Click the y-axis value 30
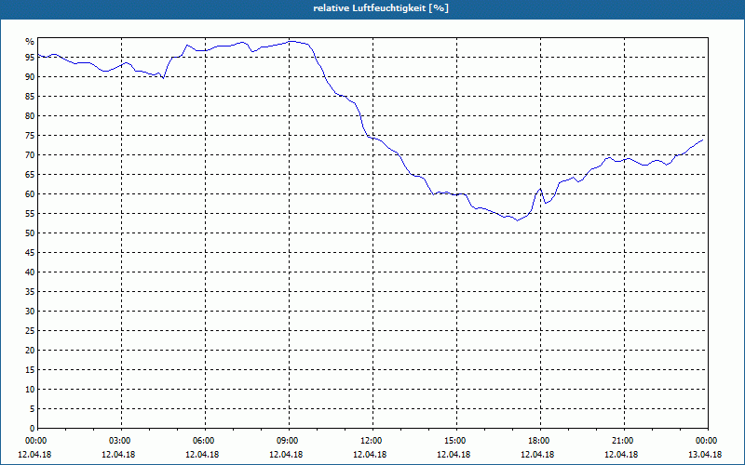Image resolution: width=745 pixels, height=465 pixels. click(x=30, y=312)
